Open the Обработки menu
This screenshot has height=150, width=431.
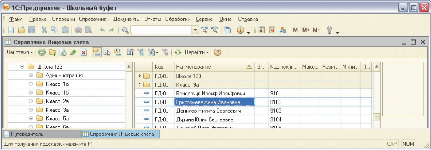178,19
